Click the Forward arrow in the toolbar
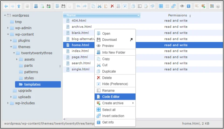This screenshot has height=129, width=224. [x=13, y=6]
